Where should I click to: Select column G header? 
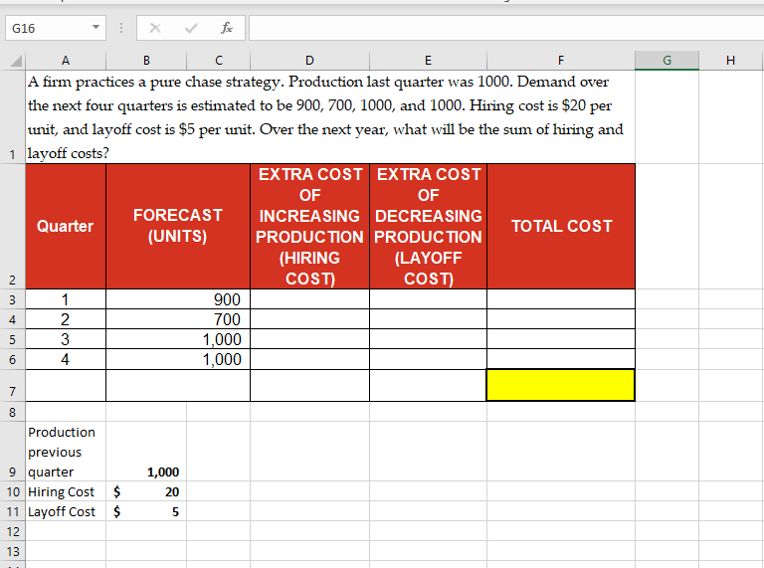point(668,60)
